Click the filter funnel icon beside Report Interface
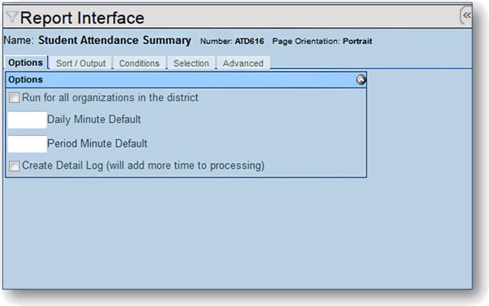Screen dimensions: 489x306 point(12,18)
